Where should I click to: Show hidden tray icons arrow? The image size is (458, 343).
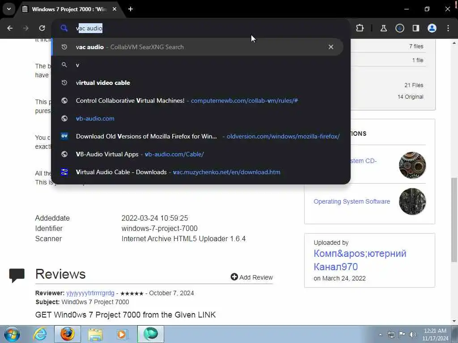coord(380,335)
